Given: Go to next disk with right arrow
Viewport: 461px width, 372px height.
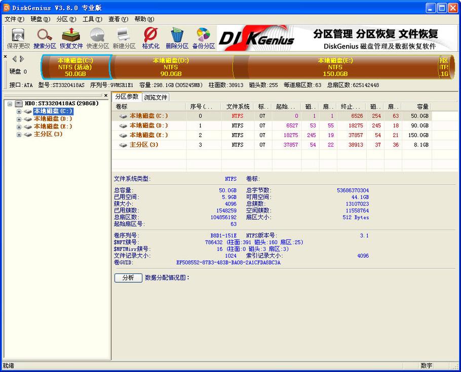Looking at the screenshot, I should (21, 59).
